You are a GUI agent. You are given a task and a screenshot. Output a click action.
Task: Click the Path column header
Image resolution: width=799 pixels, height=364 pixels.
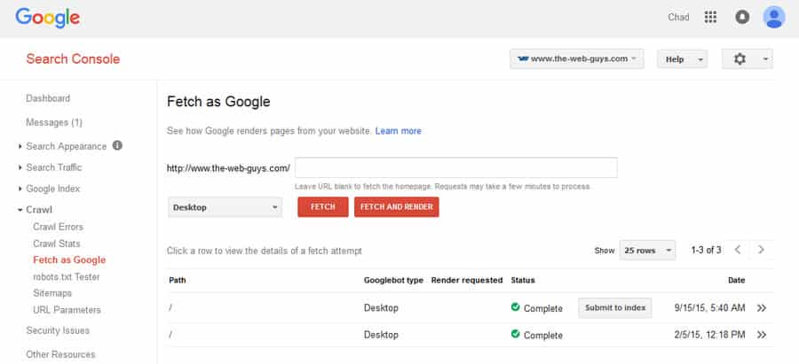tap(178, 280)
